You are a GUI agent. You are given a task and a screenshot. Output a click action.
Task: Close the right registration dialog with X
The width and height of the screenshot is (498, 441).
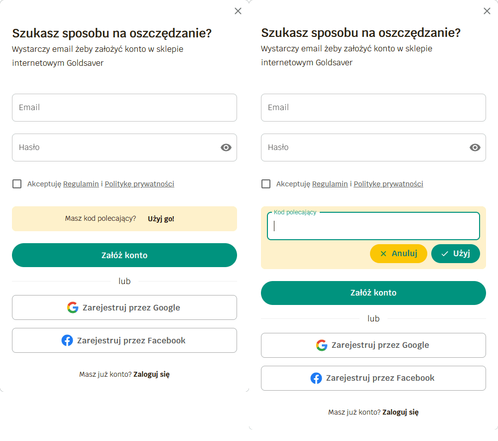pyautogui.click(x=487, y=11)
